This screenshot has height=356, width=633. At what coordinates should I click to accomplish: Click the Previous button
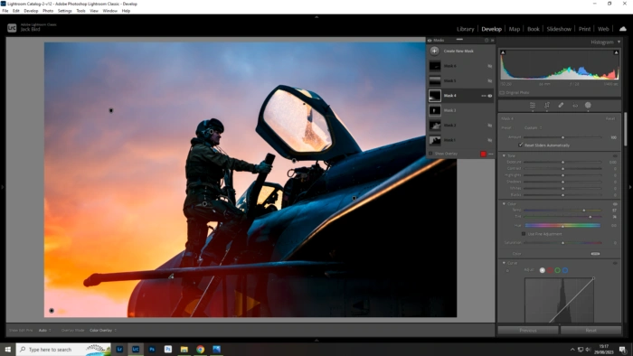[528, 330]
